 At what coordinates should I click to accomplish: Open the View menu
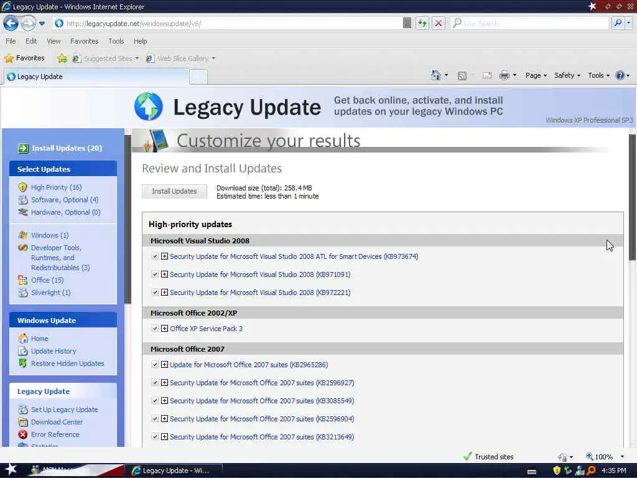53,41
